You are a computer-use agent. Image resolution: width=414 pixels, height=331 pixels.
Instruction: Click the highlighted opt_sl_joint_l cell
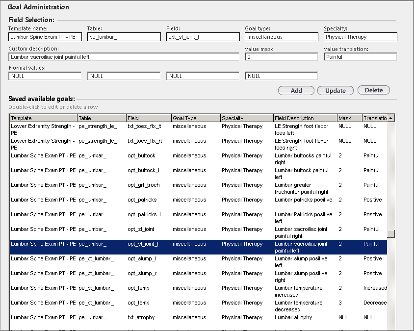click(x=143, y=244)
